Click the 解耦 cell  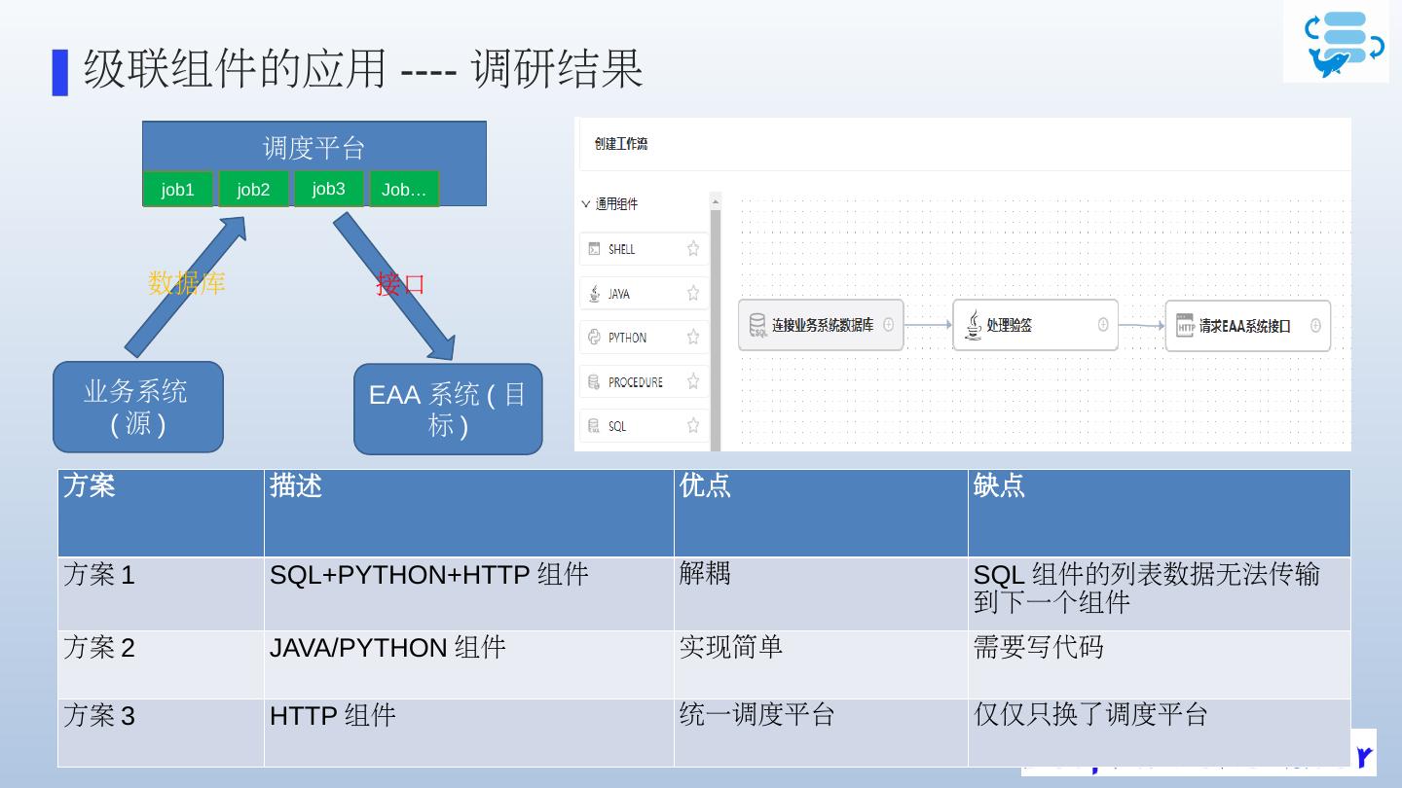point(821,593)
